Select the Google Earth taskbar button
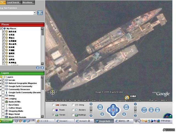The image size is (176, 132). (104, 121)
